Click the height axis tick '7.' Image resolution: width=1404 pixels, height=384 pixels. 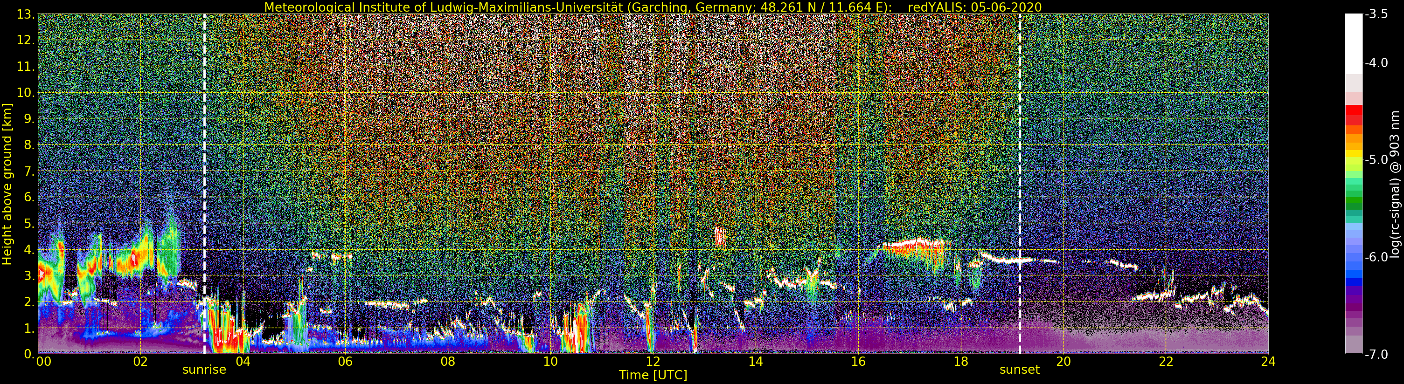29,171
